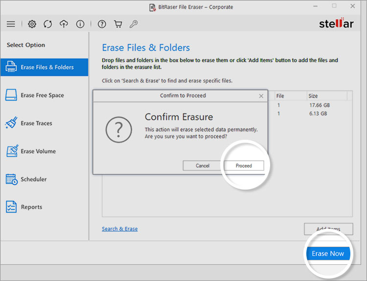Open the Search & Erase link
The image size is (367, 281).
click(119, 229)
